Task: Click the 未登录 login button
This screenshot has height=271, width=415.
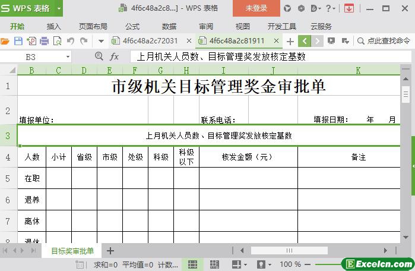Action: pyautogui.click(x=256, y=8)
